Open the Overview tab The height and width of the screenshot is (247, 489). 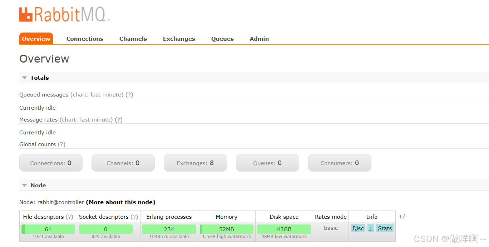[x=36, y=39]
